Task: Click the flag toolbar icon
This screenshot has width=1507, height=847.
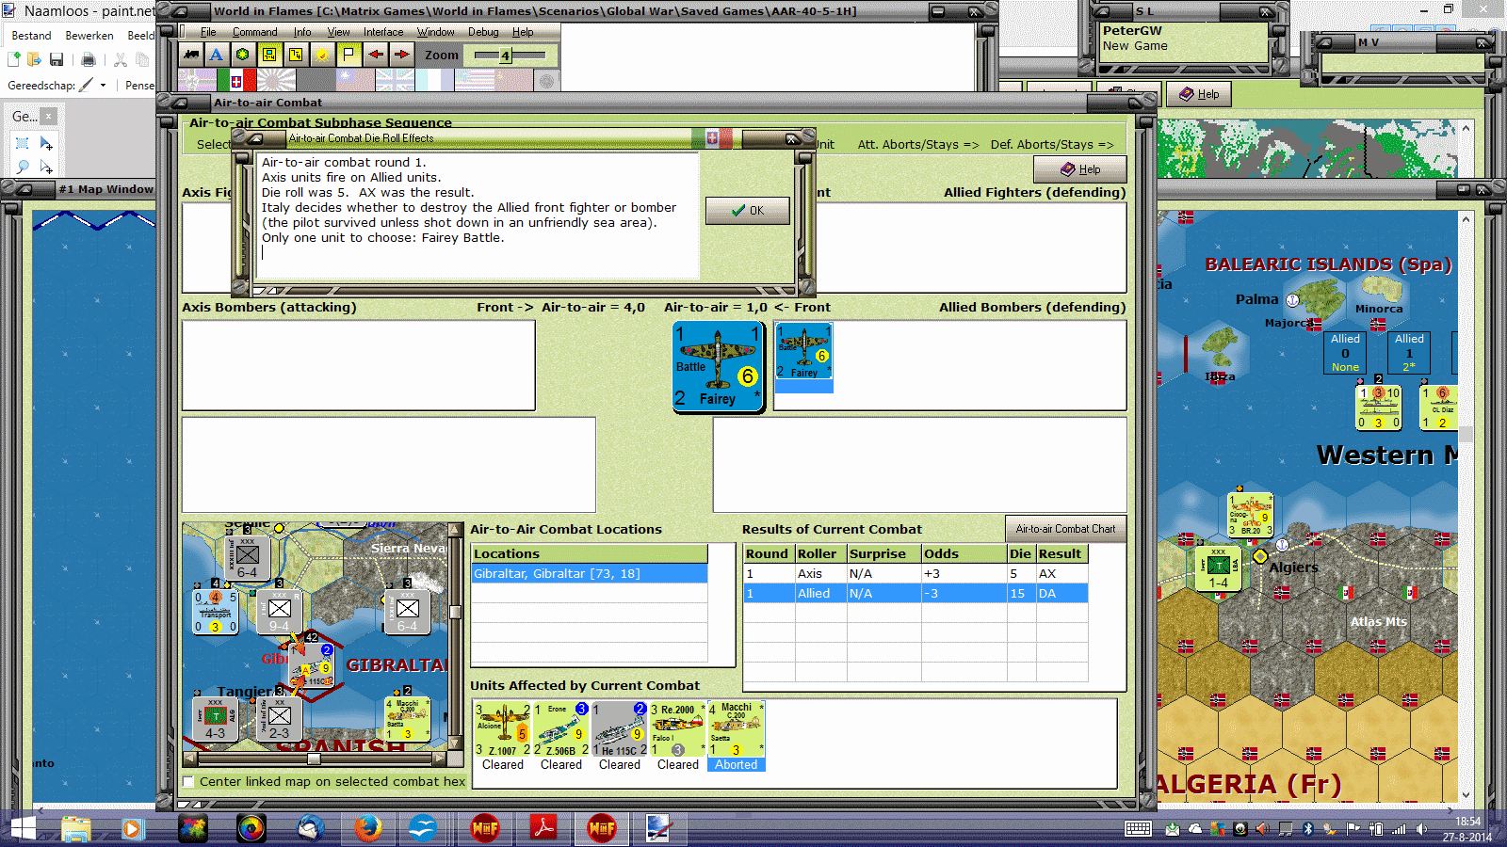Action: coord(348,55)
